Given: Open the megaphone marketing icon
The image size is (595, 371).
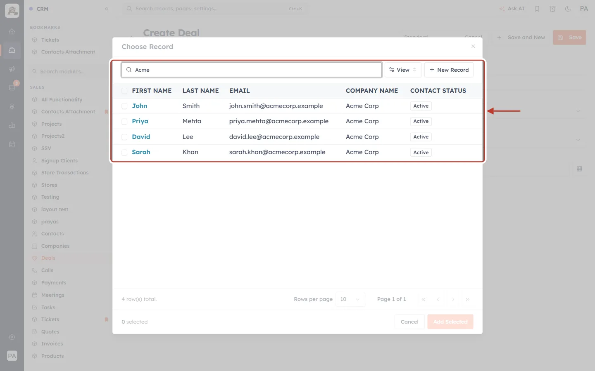Looking at the screenshot, I should tap(12, 69).
